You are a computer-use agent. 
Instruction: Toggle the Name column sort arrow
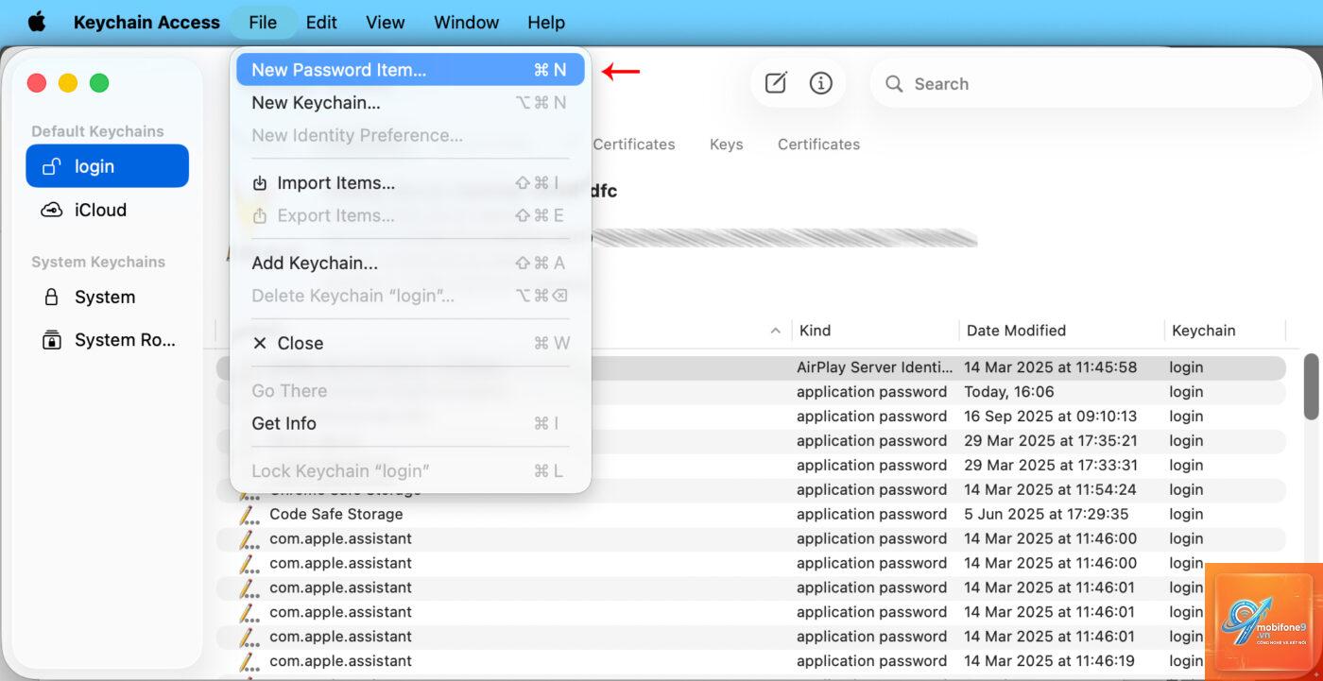pyautogui.click(x=776, y=332)
